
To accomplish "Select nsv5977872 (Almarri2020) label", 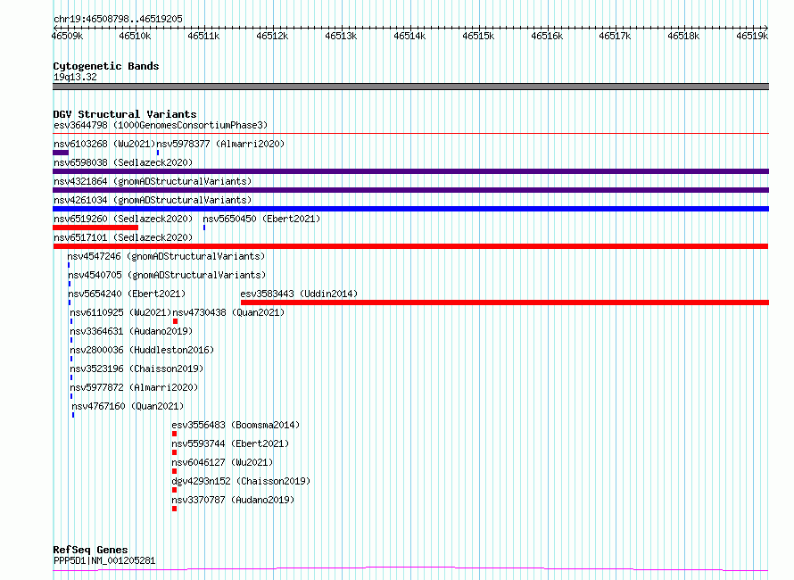I will [x=134, y=387].
